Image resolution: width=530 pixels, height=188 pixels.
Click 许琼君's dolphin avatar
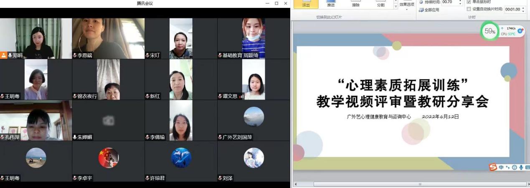pos(181,158)
